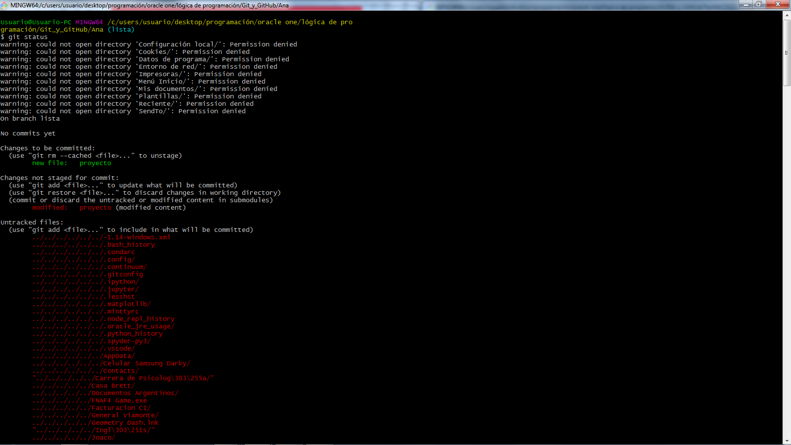
Task: Click the 'Entorno de red/' warning line
Action: pos(139,67)
